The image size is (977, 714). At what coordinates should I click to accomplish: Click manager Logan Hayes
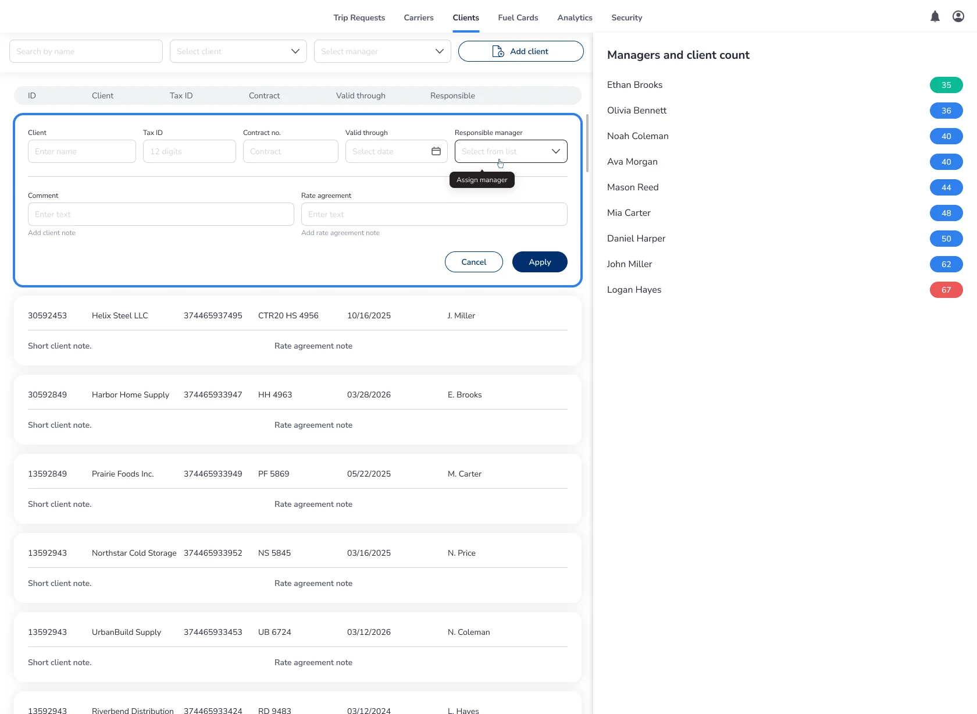(634, 290)
